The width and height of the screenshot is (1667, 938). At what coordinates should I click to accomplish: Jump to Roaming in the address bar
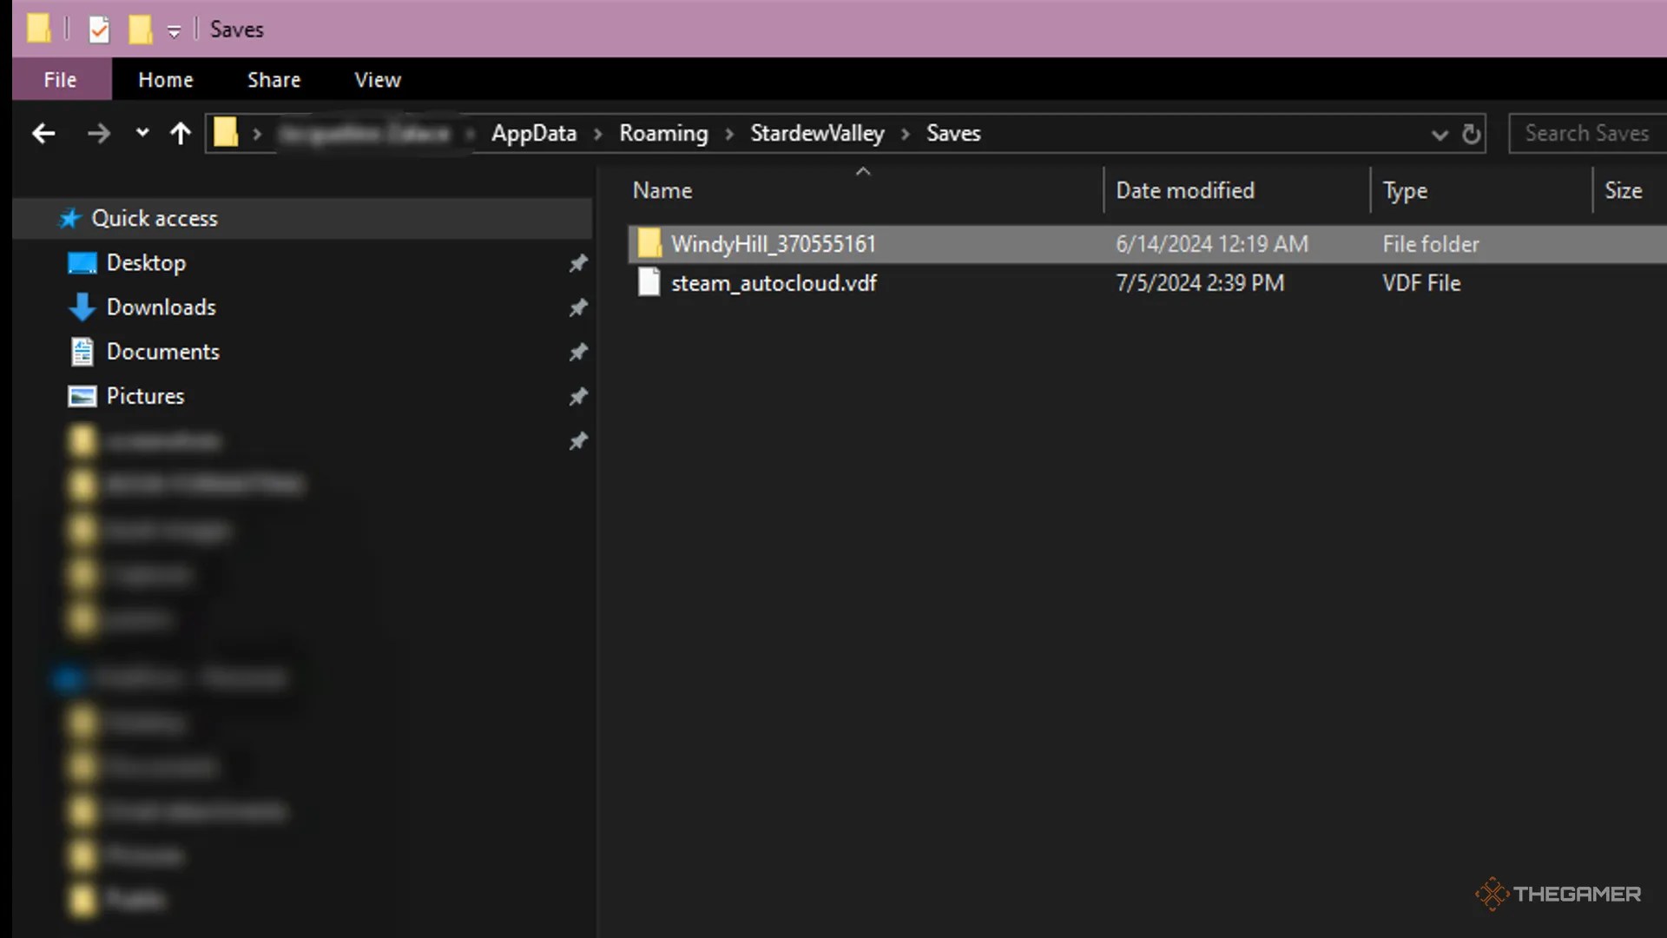(663, 134)
